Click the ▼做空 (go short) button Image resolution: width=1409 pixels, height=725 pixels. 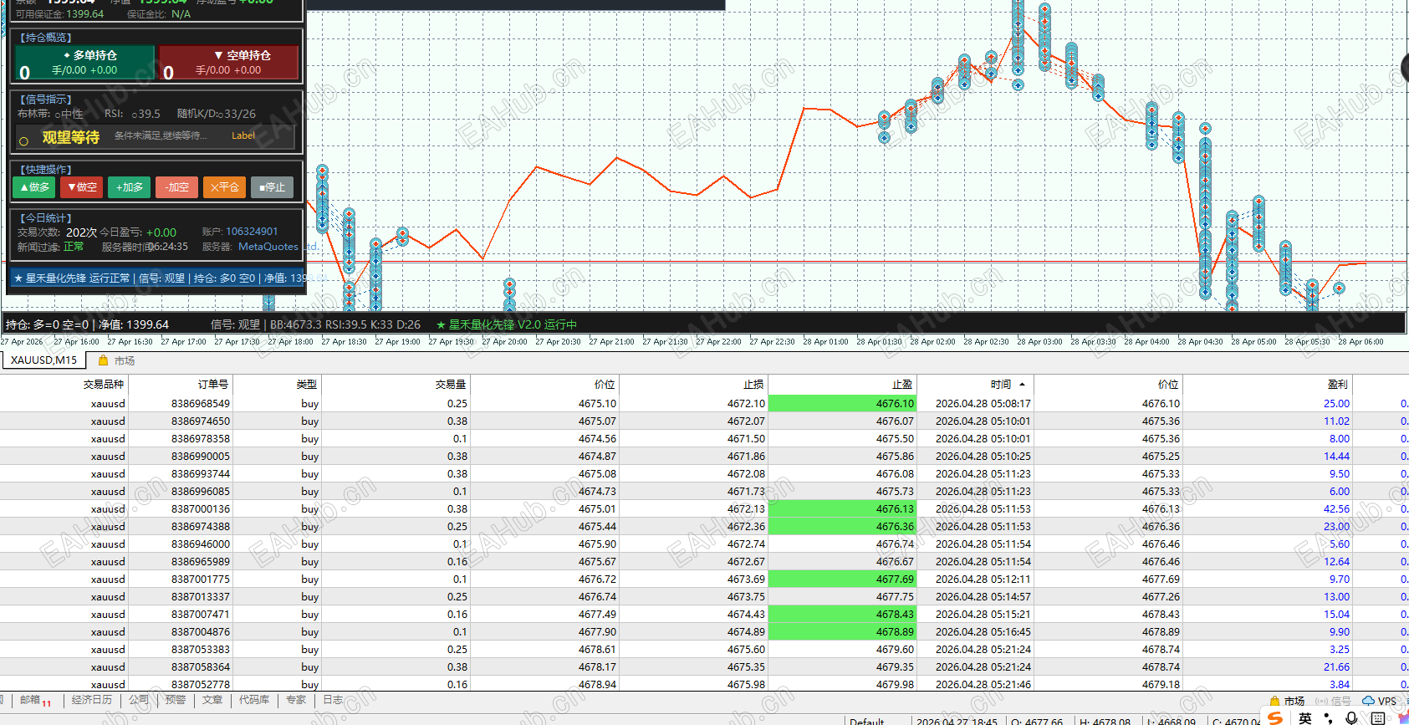82,187
